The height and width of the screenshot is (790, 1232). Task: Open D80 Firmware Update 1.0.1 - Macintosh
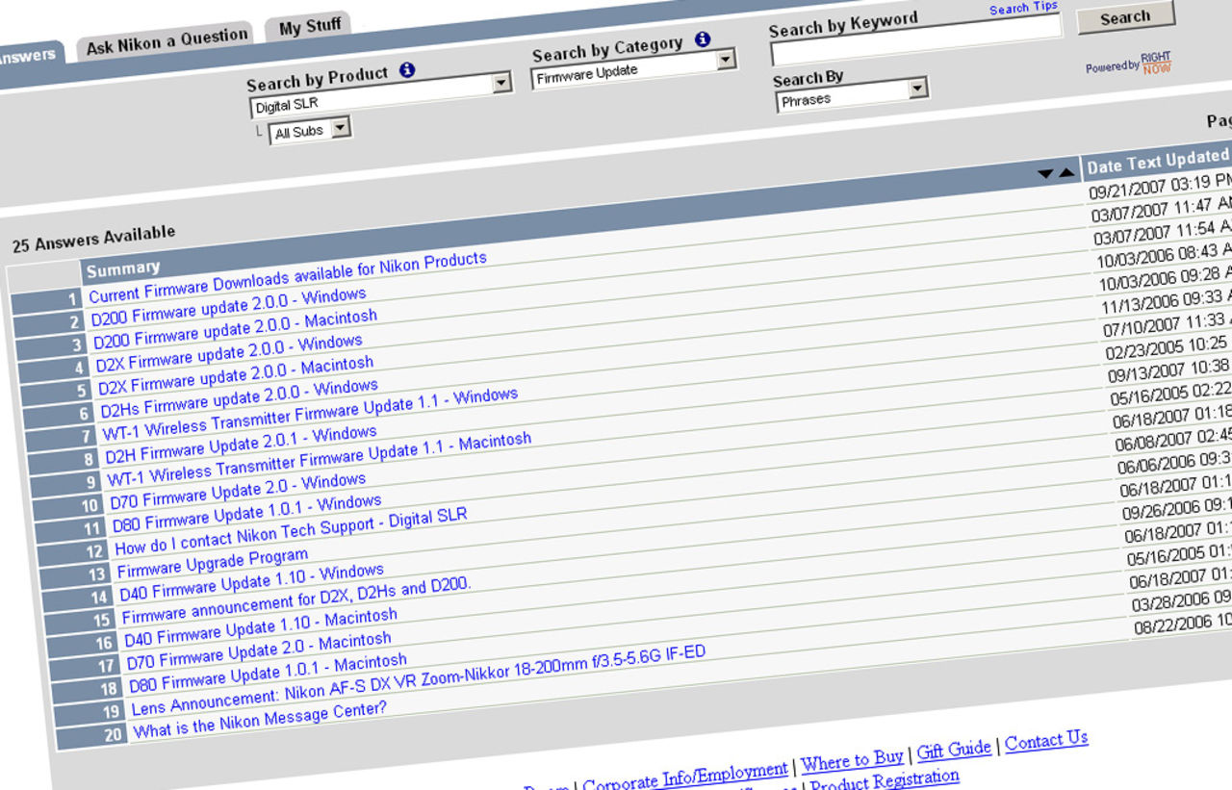coord(268,675)
